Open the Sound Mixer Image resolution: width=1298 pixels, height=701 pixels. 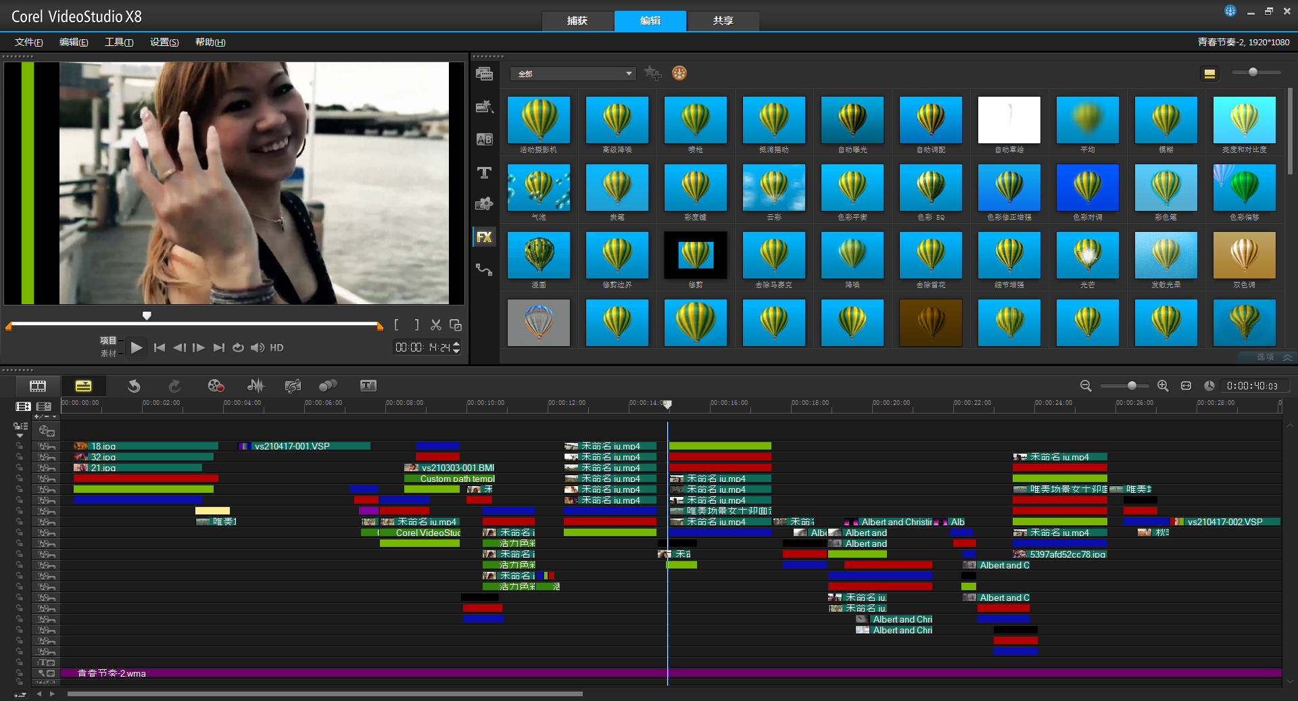click(x=256, y=386)
